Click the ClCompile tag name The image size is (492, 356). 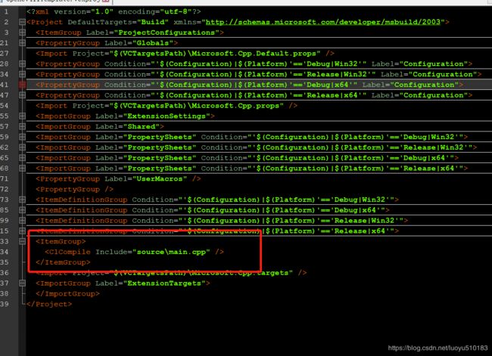pos(70,252)
